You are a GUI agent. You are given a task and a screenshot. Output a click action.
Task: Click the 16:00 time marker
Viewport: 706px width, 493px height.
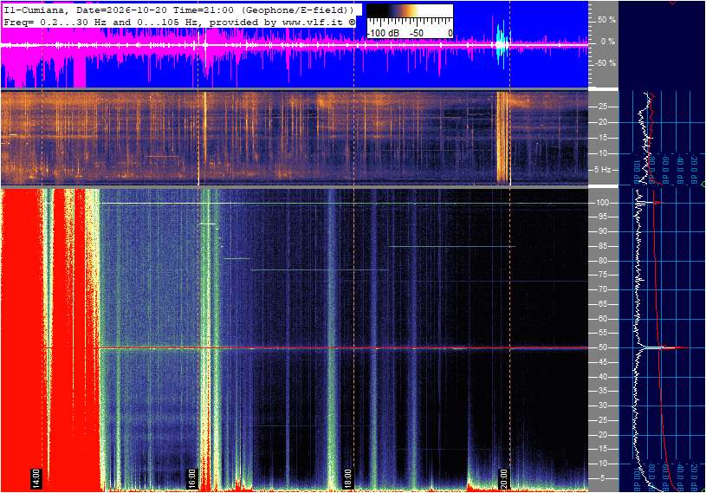pyautogui.click(x=191, y=478)
